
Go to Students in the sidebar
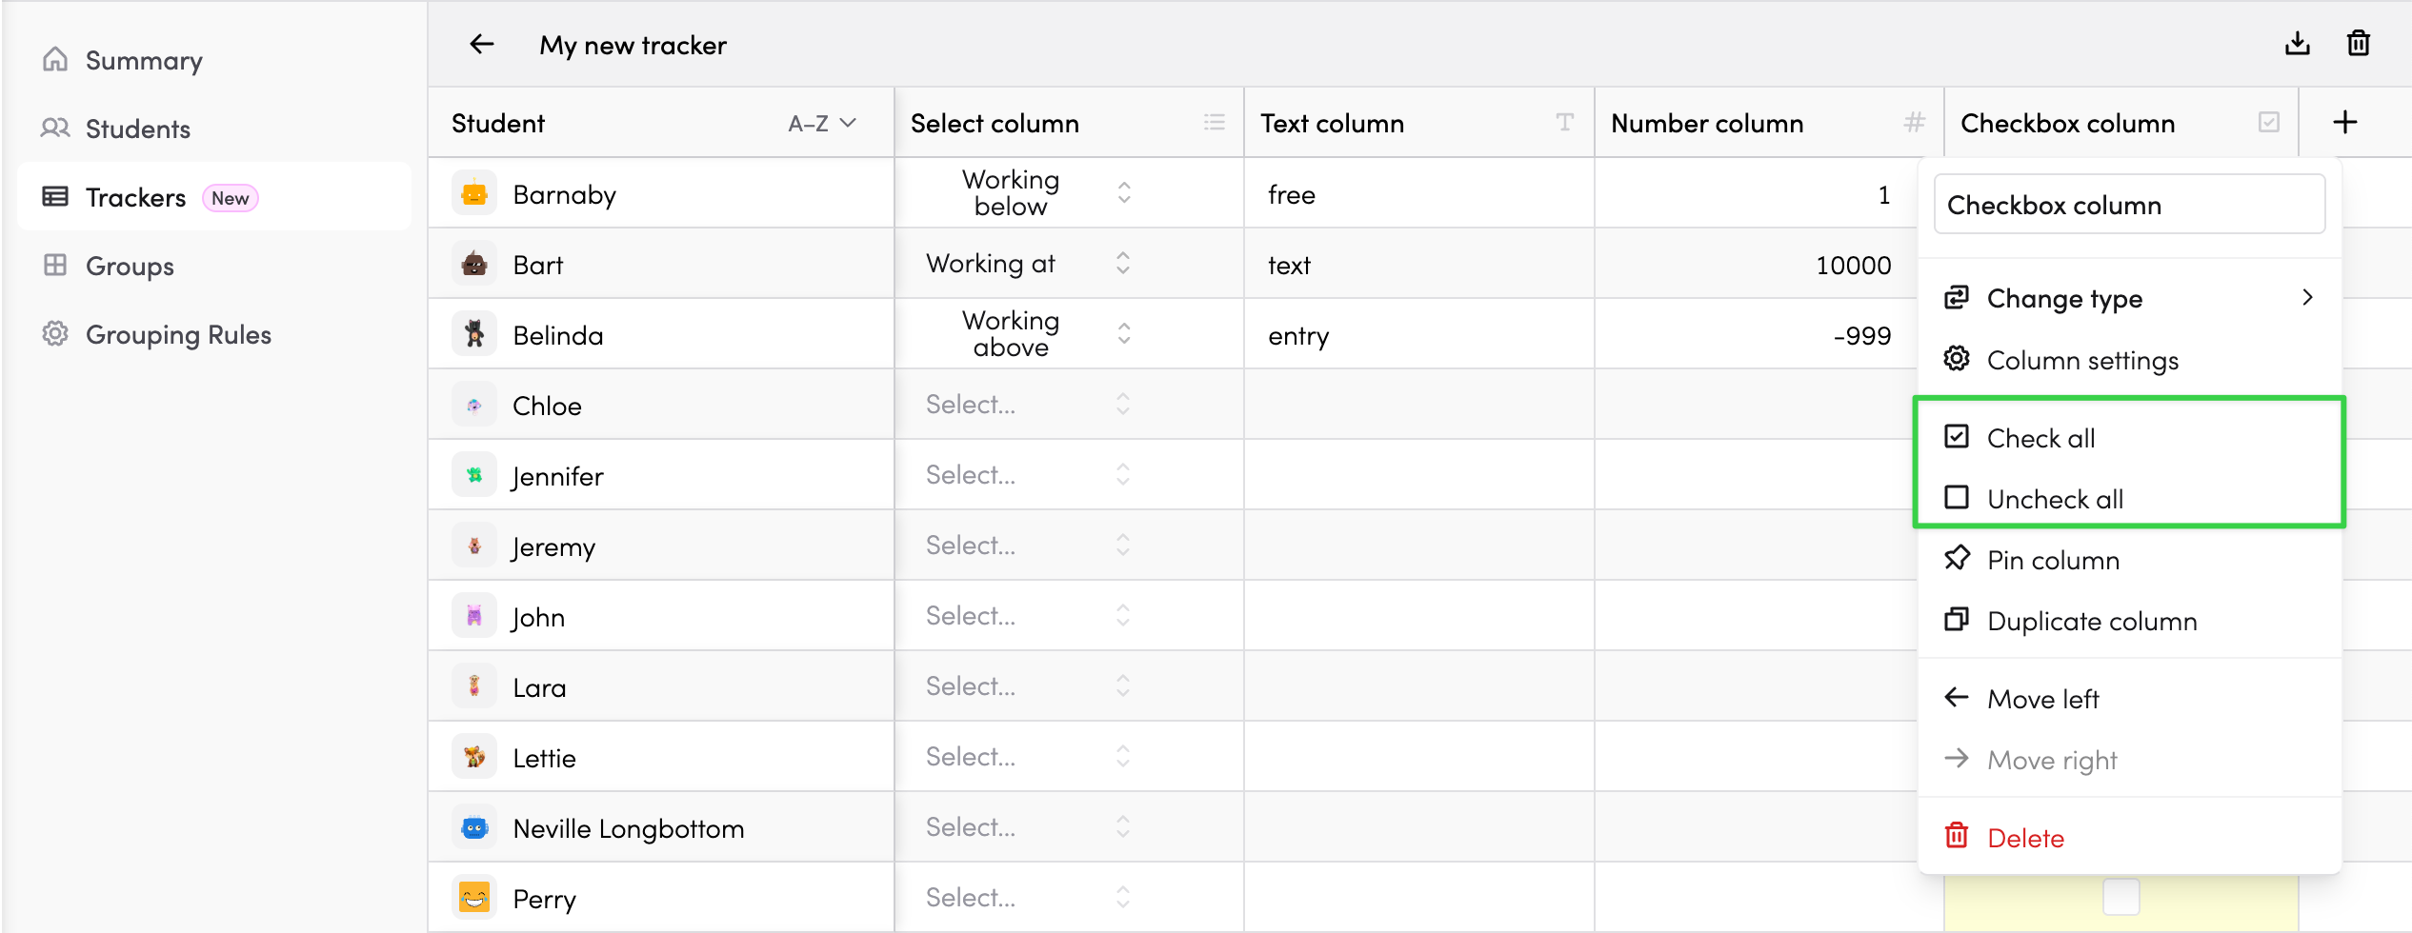[137, 129]
